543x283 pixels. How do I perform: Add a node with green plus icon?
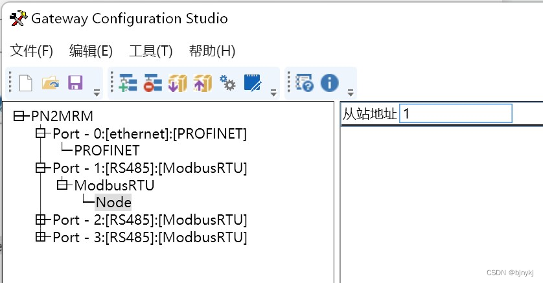[128, 84]
